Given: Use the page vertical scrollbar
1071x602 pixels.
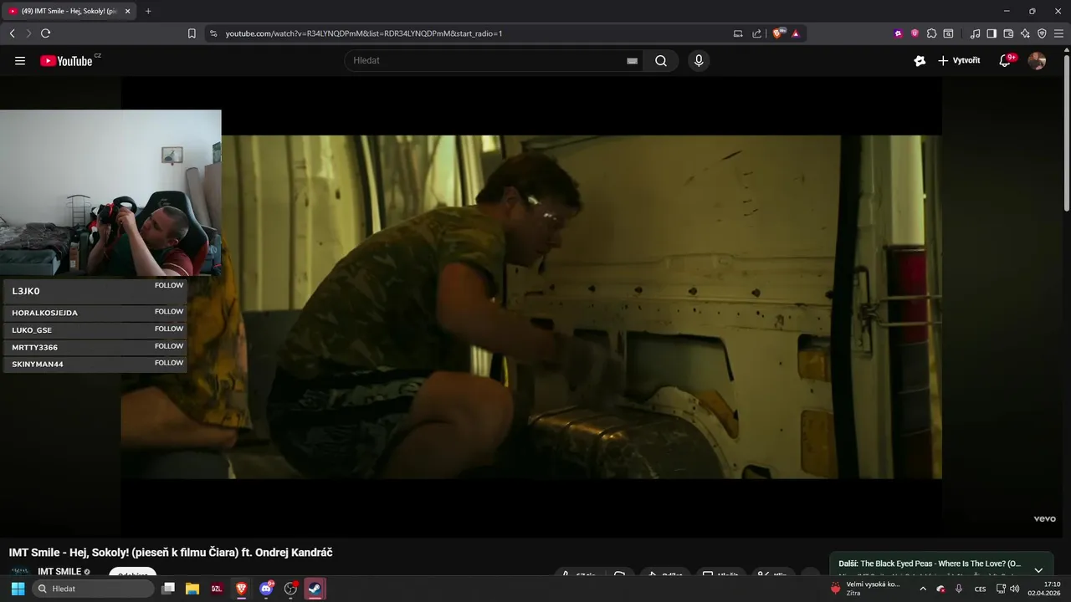Looking at the screenshot, I should (x=1066, y=131).
